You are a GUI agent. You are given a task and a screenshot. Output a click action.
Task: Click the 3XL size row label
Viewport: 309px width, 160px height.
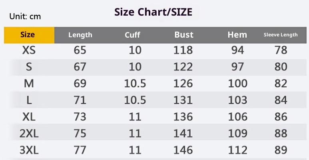[29, 150]
